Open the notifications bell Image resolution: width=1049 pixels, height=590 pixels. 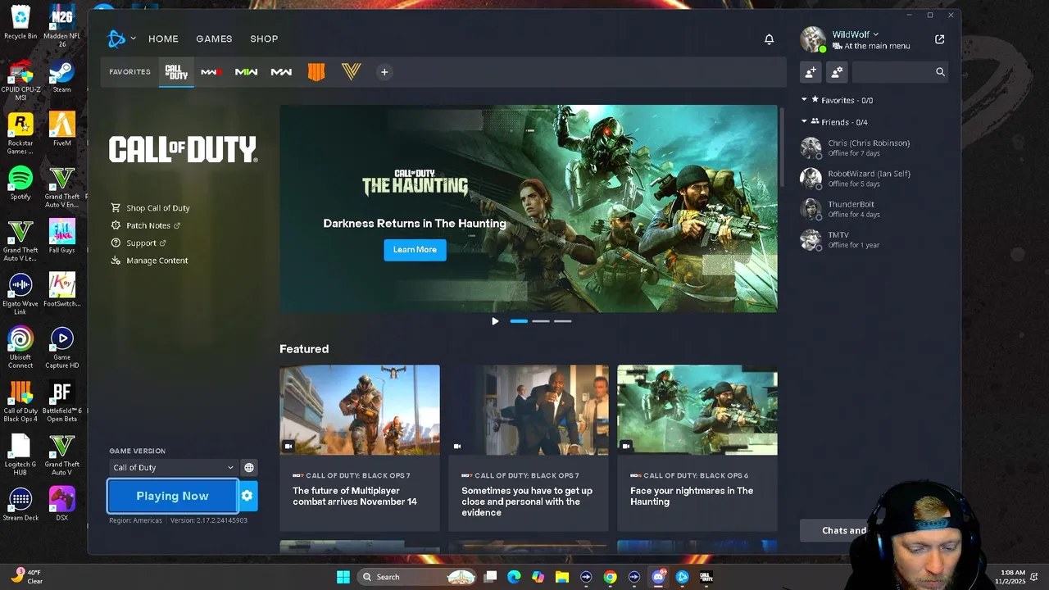pyautogui.click(x=769, y=39)
